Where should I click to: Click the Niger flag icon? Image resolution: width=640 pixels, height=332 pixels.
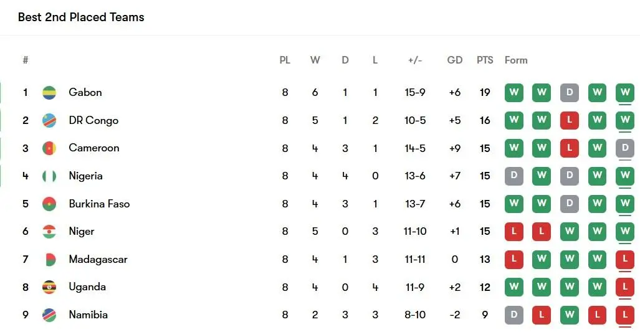(49, 232)
